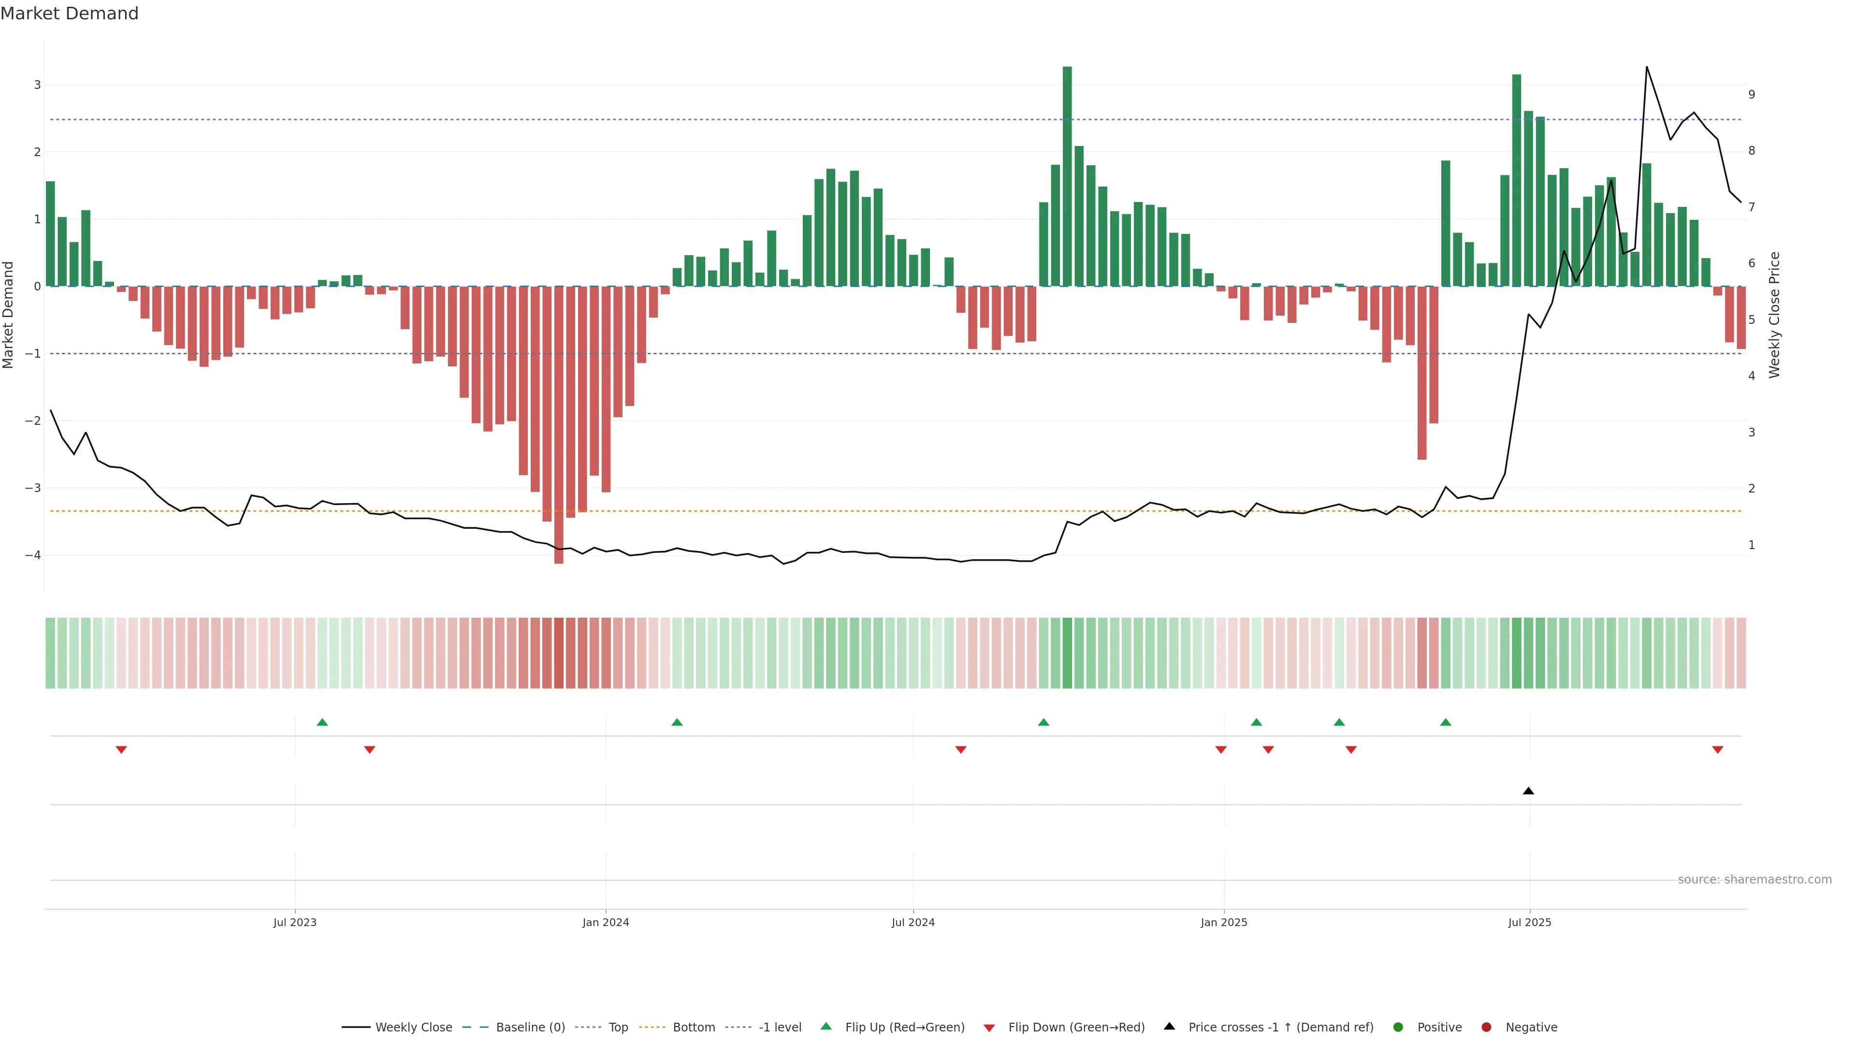Click the Top dotted line legend item
The width and height of the screenshot is (1856, 1044).
(x=618, y=1028)
